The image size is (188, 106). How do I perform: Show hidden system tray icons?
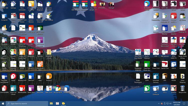(x=159, y=103)
